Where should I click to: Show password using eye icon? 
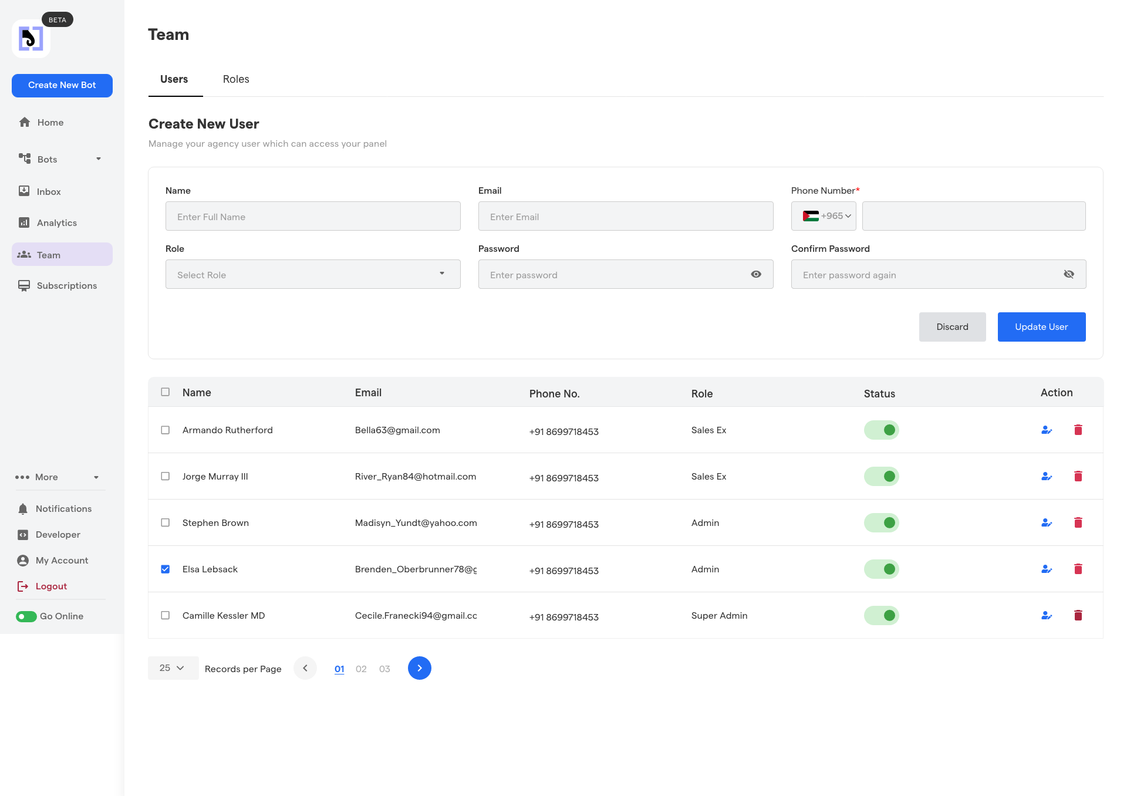pos(756,274)
